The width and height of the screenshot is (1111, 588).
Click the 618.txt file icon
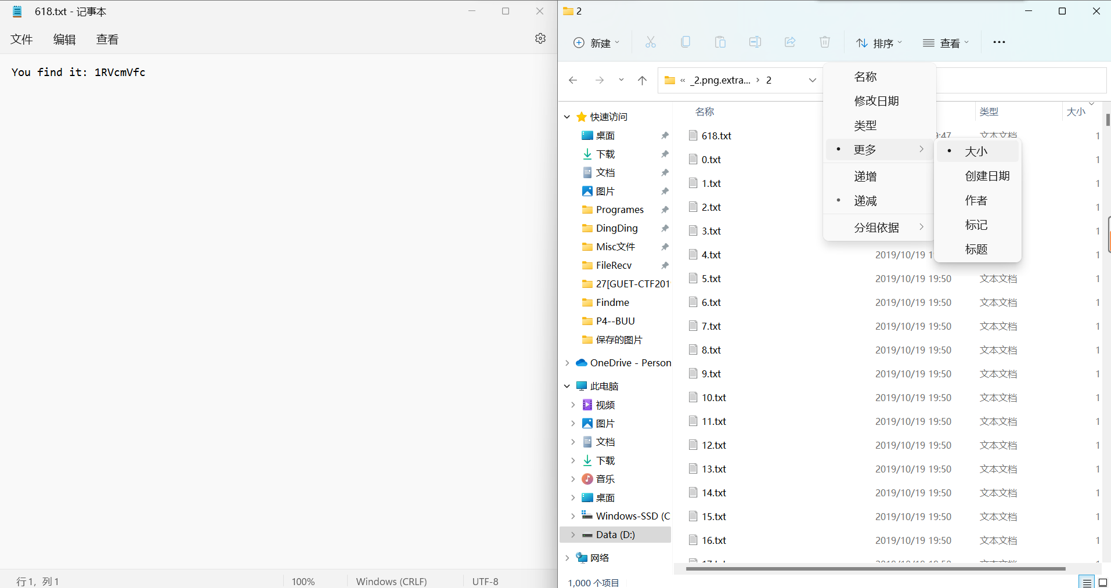click(693, 135)
